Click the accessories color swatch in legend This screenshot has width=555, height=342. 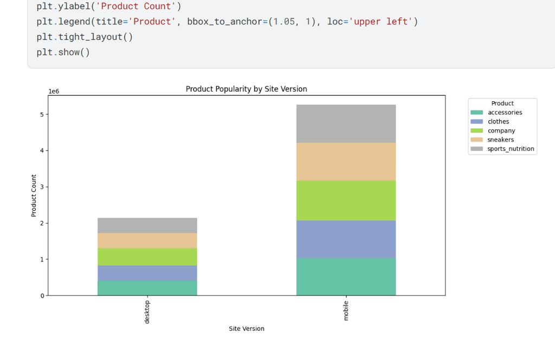coord(477,113)
